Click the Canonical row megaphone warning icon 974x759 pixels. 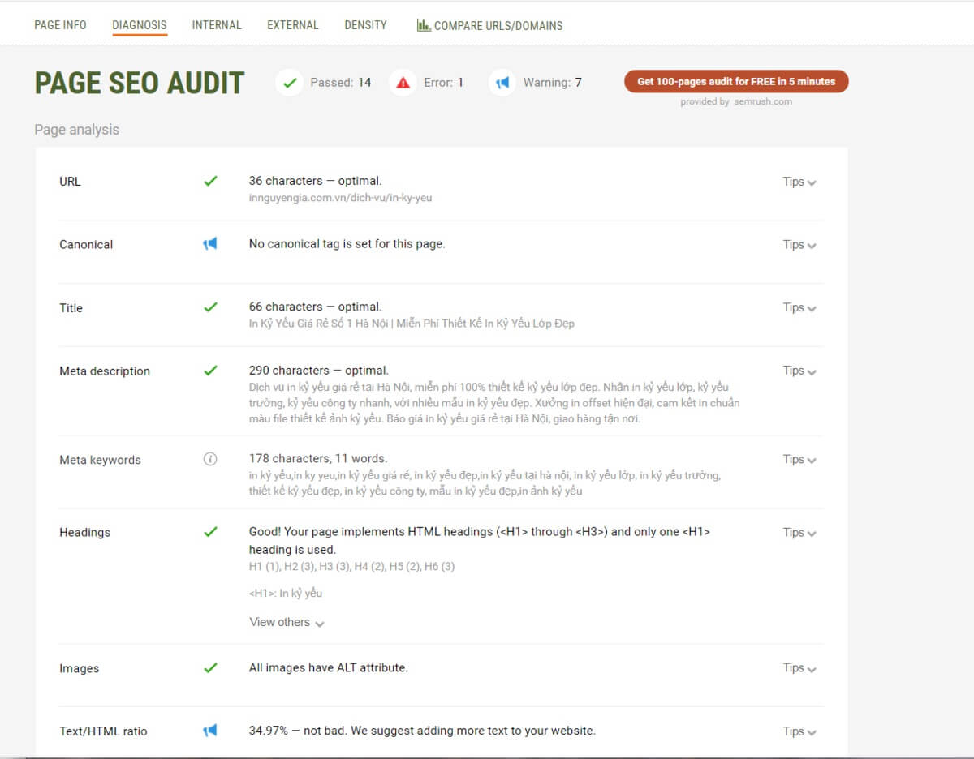coord(210,244)
